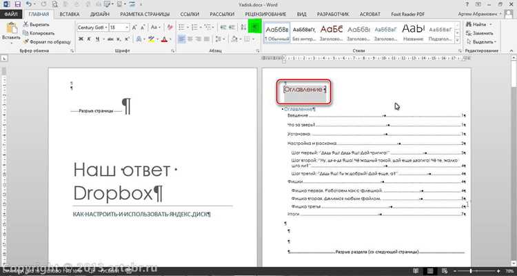Open the Найти find dropdown arrow
Image resolution: width=517 pixels, height=276 pixels.
[490, 25]
